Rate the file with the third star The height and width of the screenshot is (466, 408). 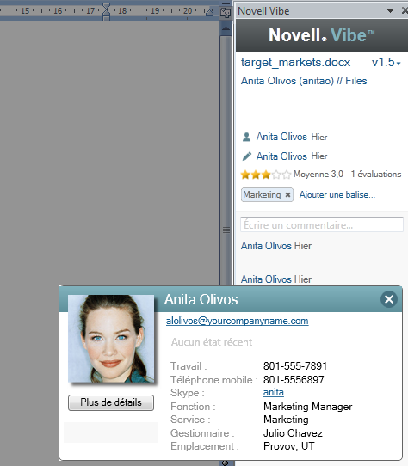266,175
